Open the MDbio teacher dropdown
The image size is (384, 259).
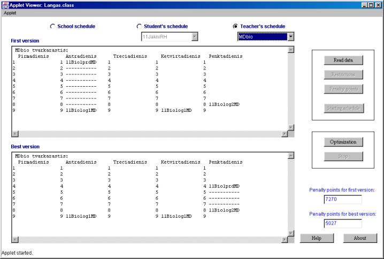pyautogui.click(x=290, y=36)
